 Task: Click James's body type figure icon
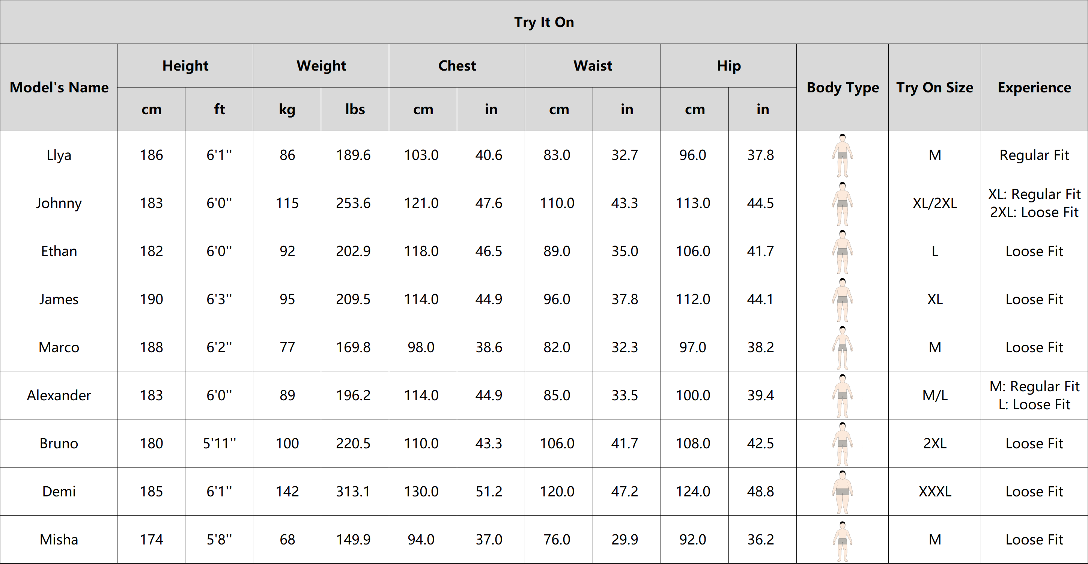pyautogui.click(x=842, y=300)
